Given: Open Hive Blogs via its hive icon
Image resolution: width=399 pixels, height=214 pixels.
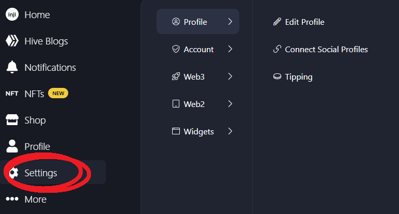Looking at the screenshot, I should point(12,41).
